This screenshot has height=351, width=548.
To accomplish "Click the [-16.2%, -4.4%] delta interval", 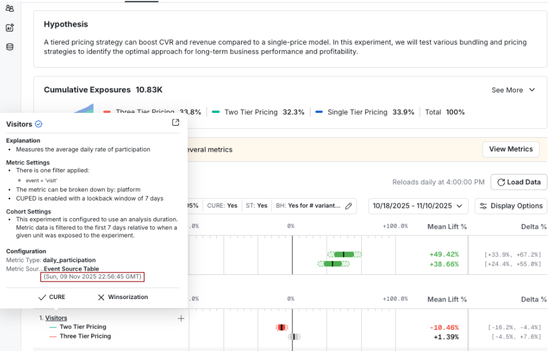I will [514, 327].
